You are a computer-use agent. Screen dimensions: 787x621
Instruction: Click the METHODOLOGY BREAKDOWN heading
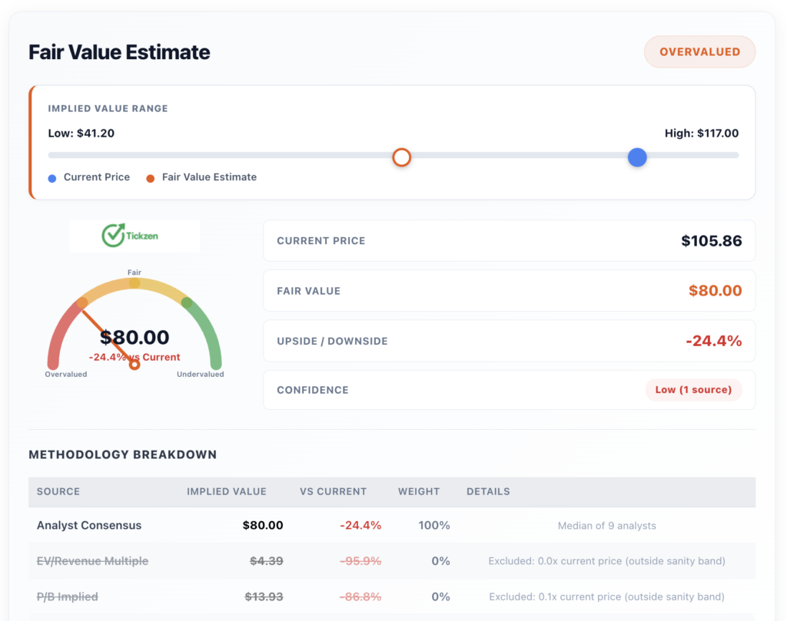pos(122,454)
